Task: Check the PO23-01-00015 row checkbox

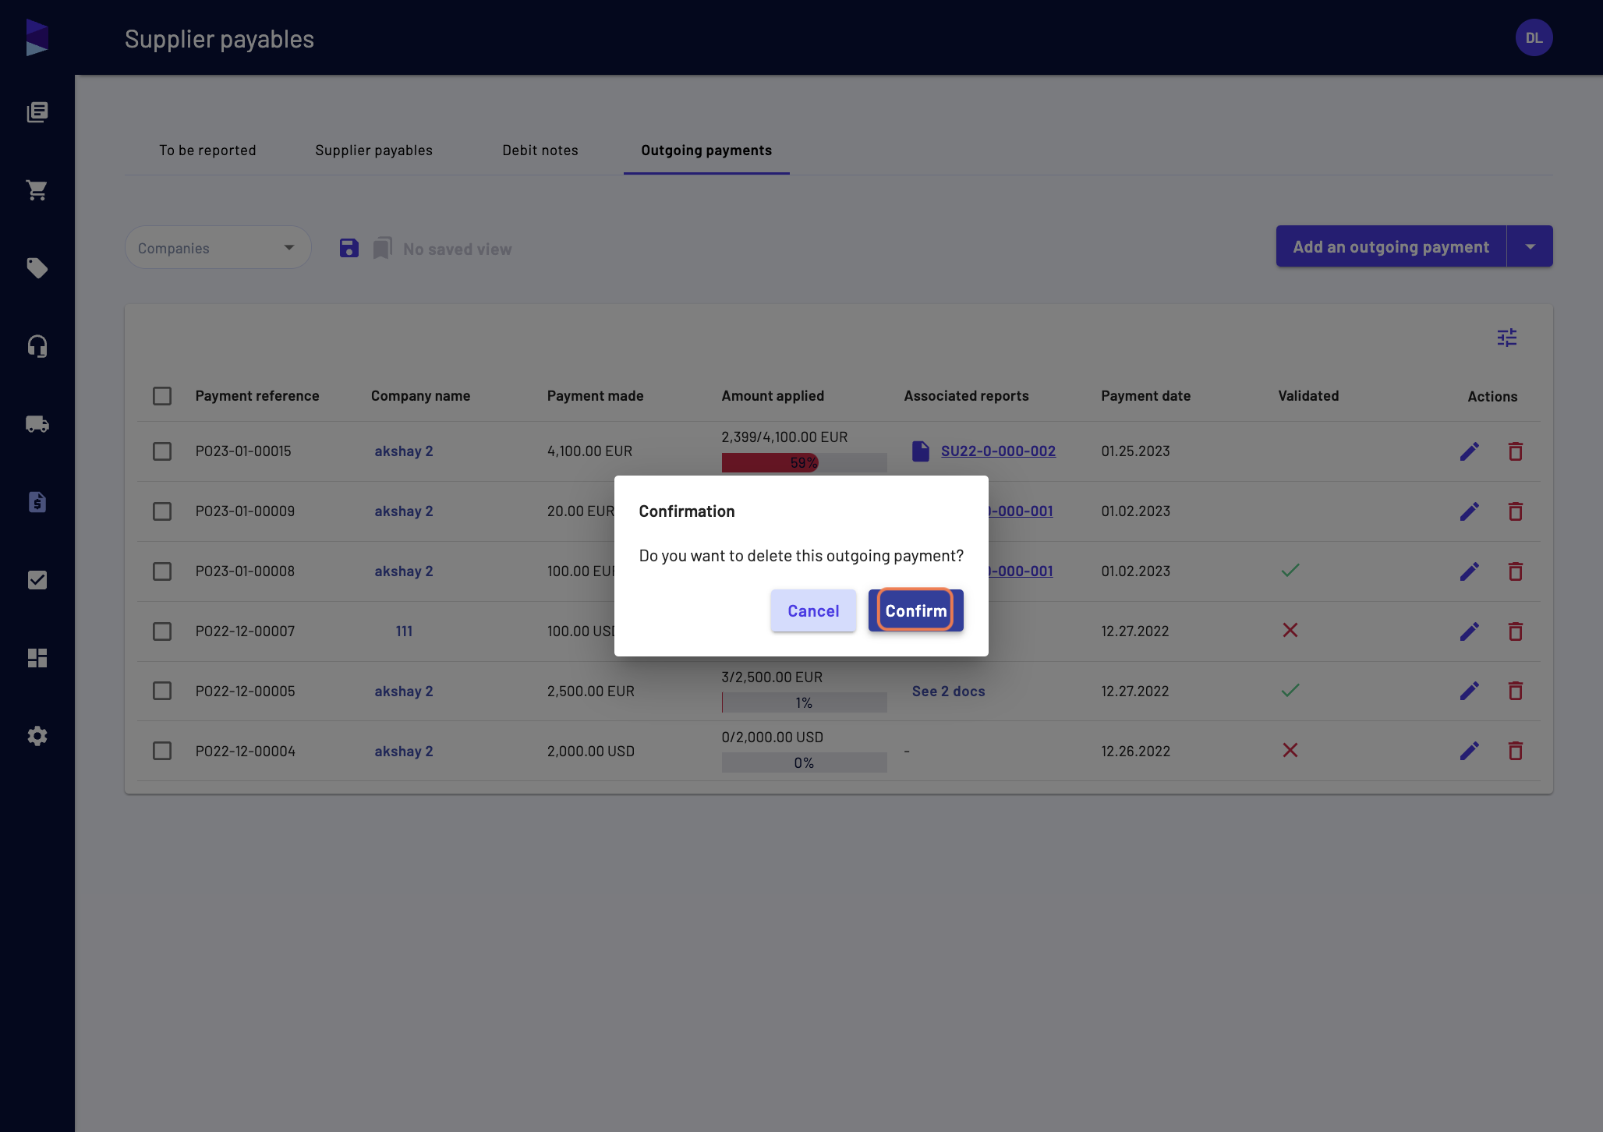Action: (x=162, y=451)
